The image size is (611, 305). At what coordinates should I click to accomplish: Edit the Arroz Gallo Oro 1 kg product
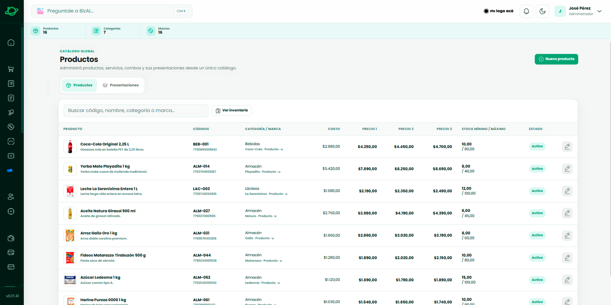pyautogui.click(x=567, y=235)
